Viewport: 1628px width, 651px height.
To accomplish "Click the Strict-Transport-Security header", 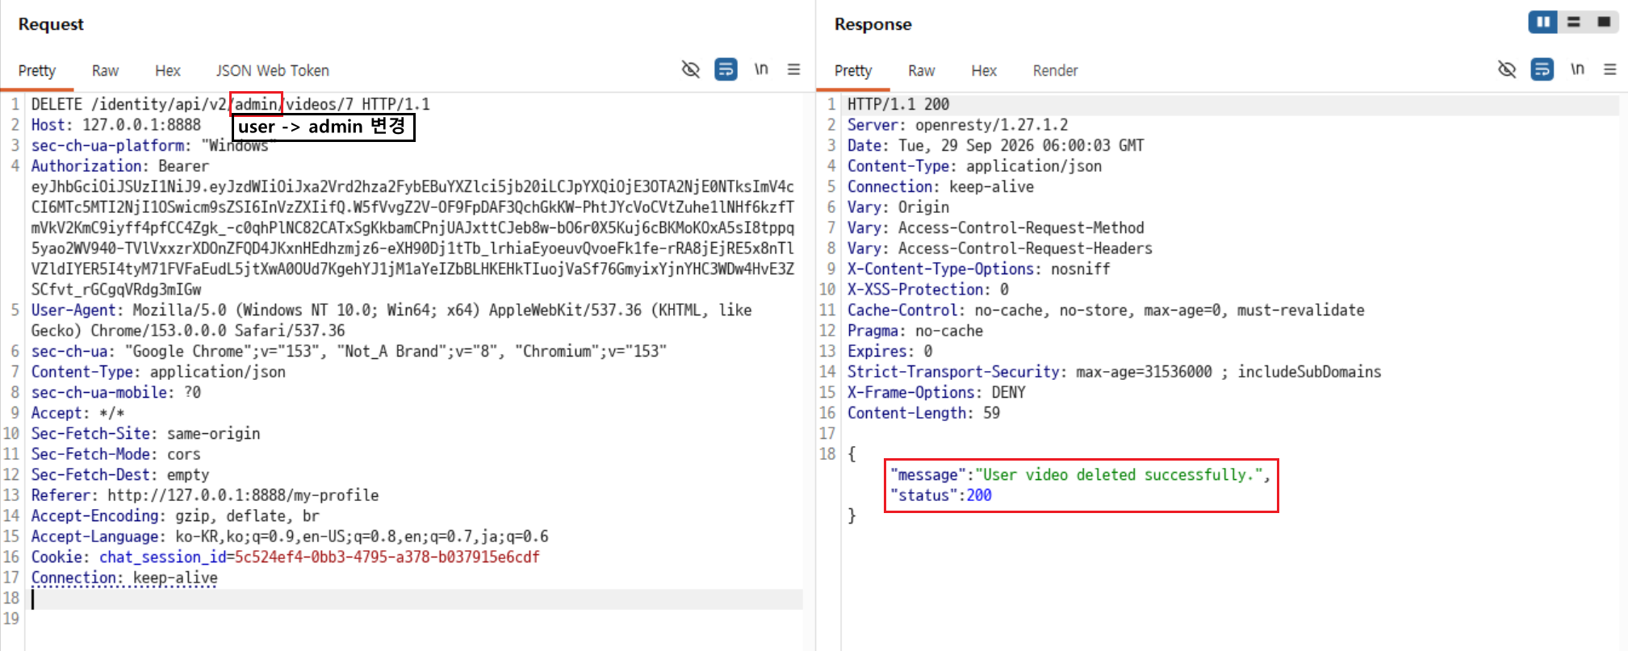I will 1114,372.
